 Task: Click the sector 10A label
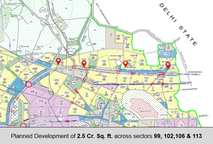(x=75, y=109)
